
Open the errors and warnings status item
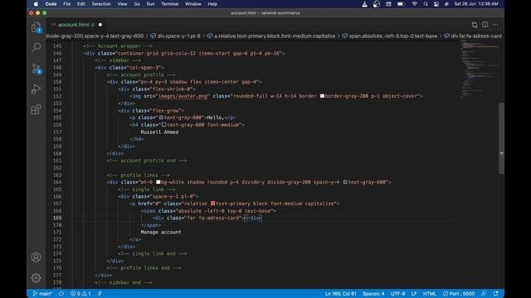click(80, 294)
